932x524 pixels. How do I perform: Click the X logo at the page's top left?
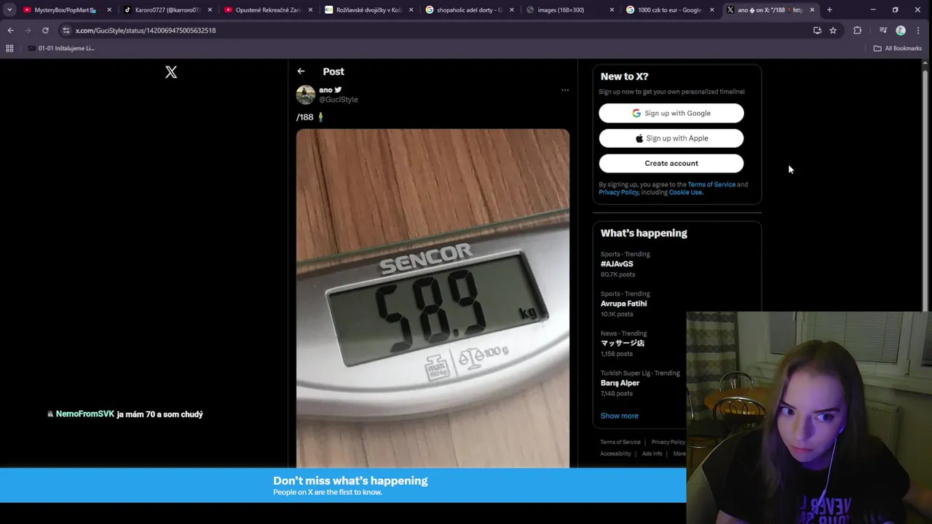click(x=171, y=72)
